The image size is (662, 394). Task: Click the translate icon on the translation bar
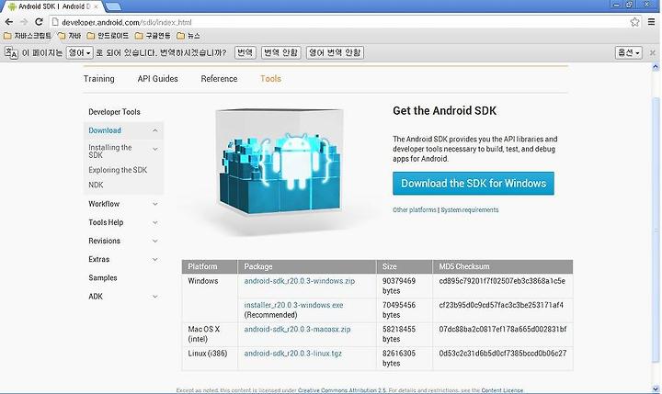[x=11, y=52]
